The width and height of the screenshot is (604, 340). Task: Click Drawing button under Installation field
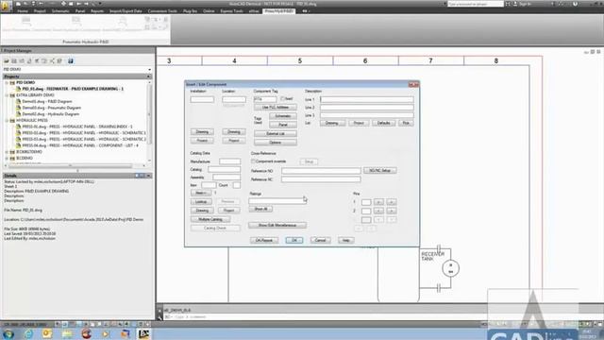point(202,132)
